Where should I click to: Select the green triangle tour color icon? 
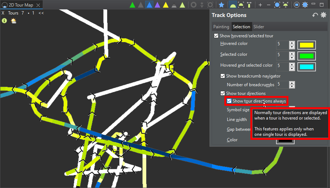132,5
